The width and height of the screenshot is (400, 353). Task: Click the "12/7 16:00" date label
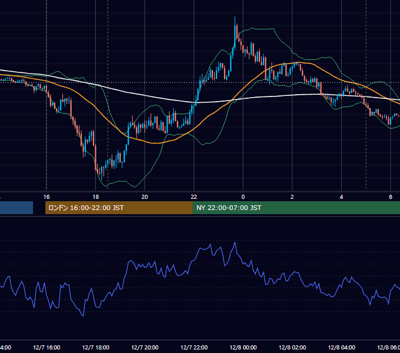tap(46, 348)
